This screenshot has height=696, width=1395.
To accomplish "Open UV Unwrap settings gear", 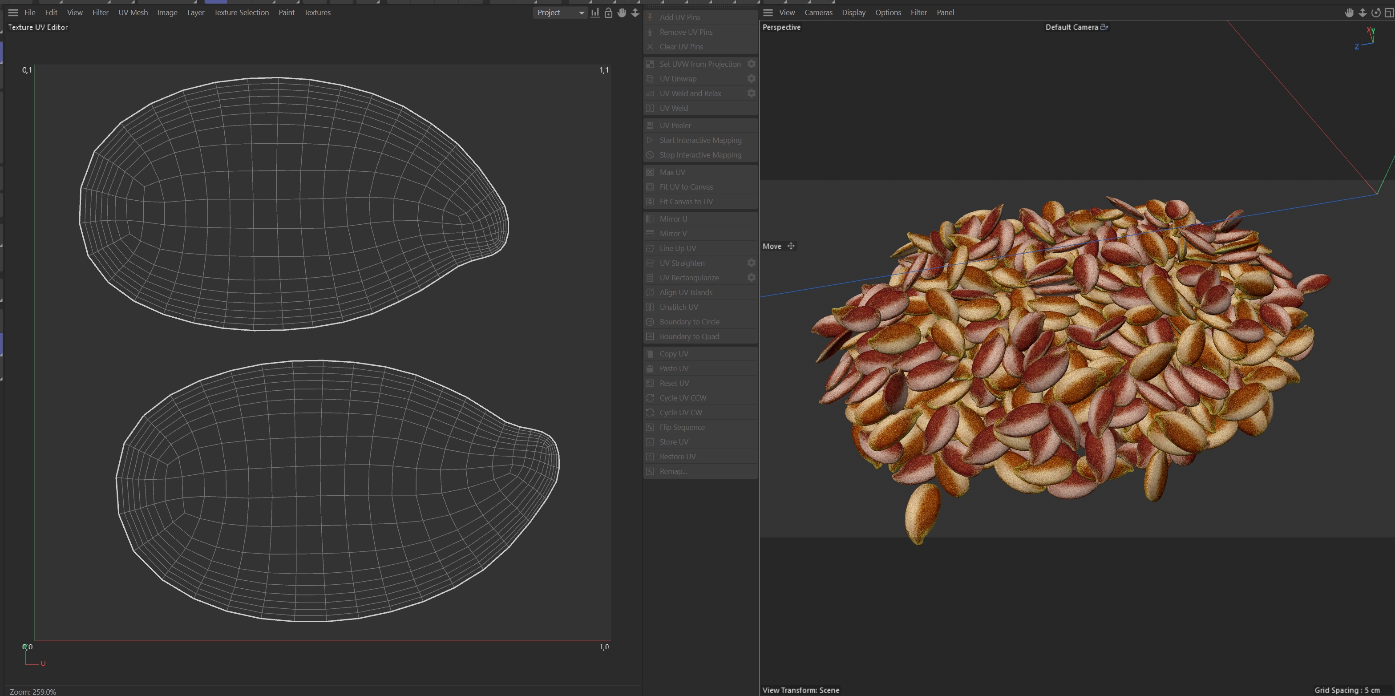I will (751, 78).
